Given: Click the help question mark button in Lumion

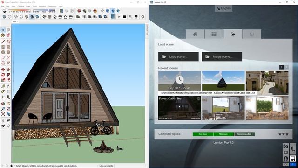Looking at the screenshot, I should click(293, 164).
